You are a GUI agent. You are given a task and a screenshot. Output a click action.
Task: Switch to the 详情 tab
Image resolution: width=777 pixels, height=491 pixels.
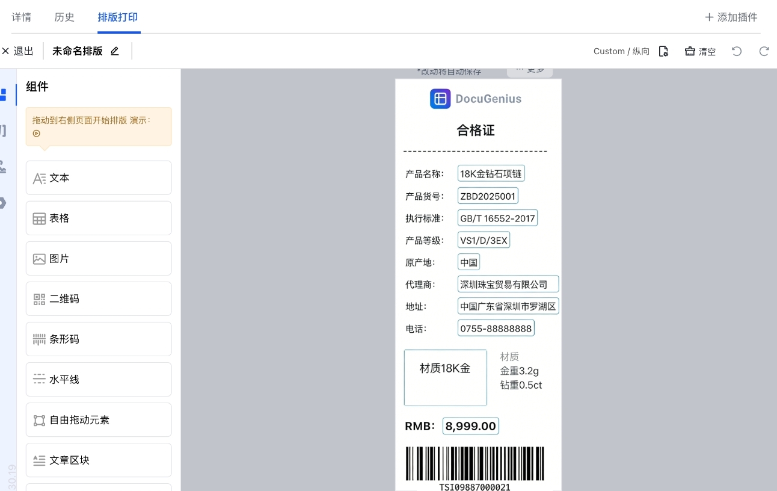(x=22, y=17)
